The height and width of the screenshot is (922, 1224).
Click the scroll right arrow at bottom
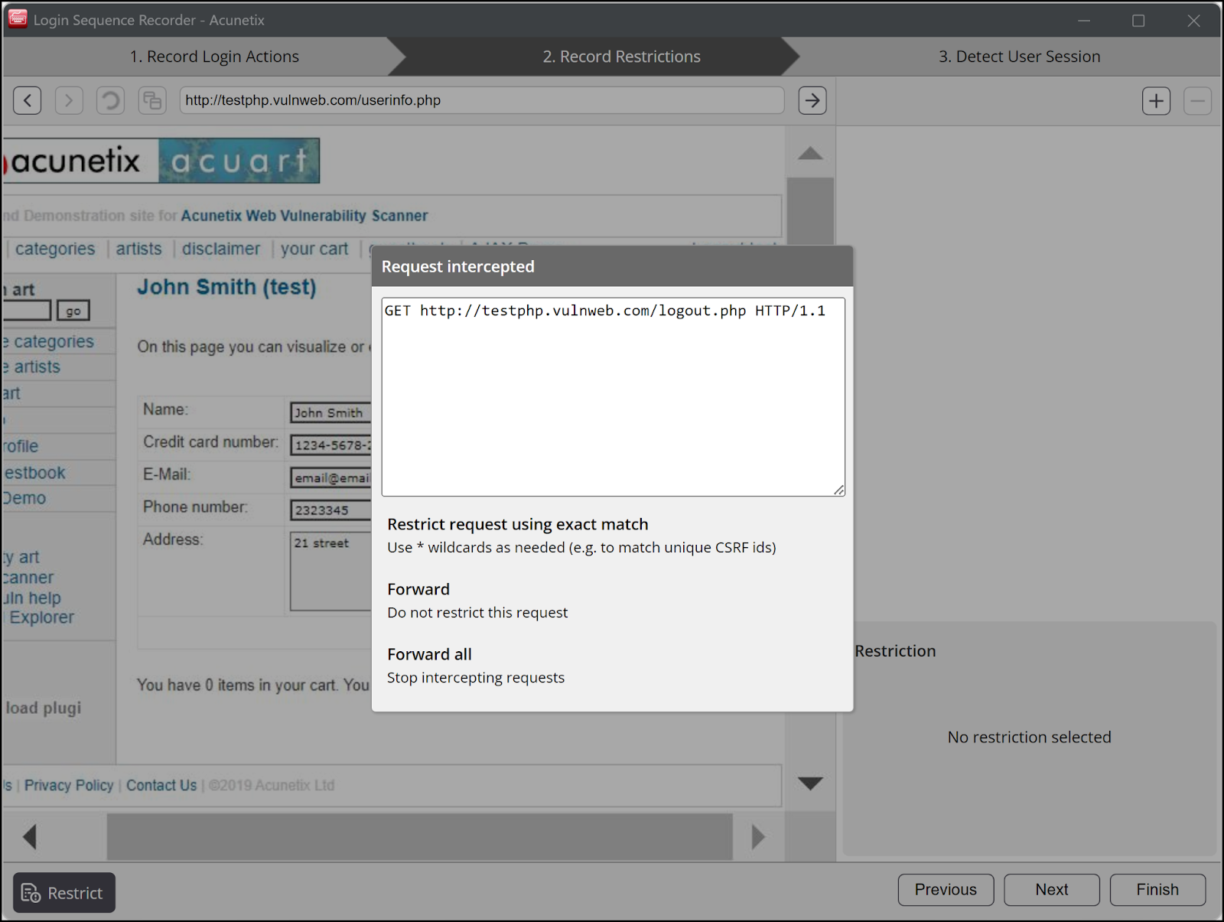coord(758,836)
